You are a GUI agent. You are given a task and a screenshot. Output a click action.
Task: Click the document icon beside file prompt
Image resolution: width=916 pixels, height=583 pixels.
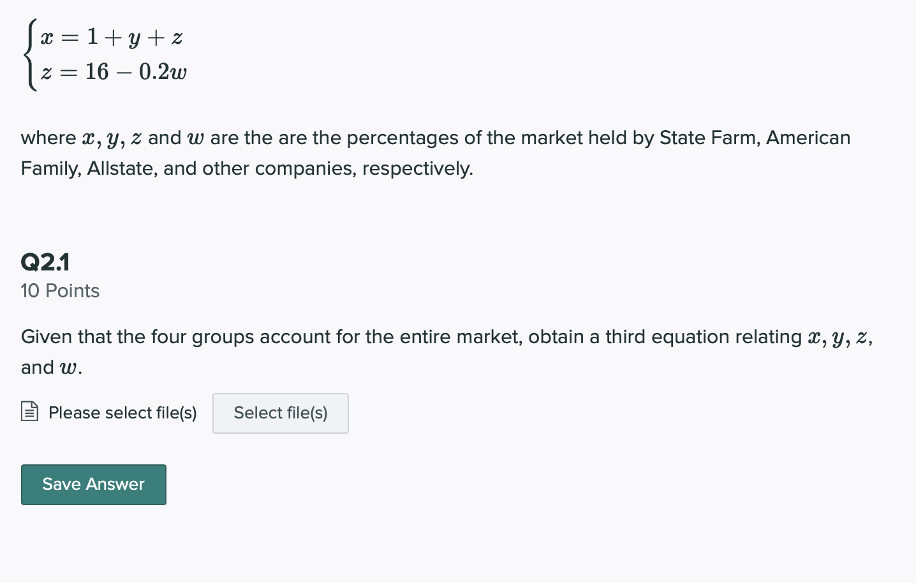pyautogui.click(x=29, y=411)
